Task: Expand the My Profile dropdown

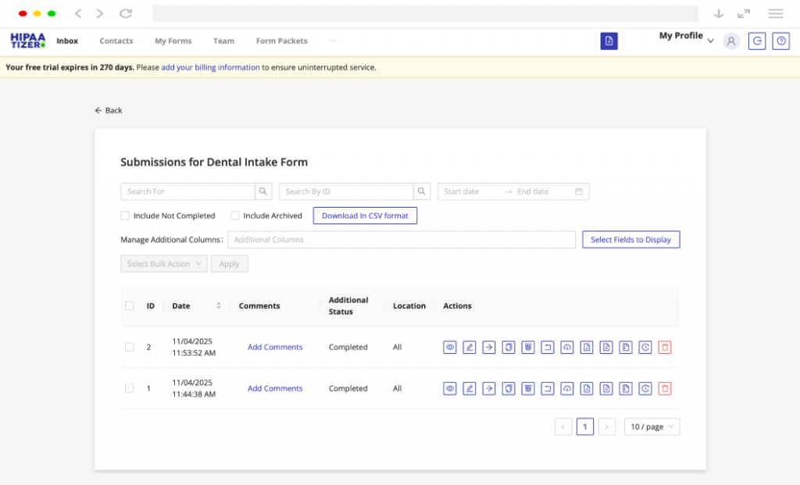Action: [684, 36]
